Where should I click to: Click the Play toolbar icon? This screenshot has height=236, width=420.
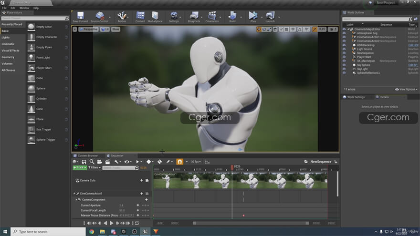tap(253, 17)
